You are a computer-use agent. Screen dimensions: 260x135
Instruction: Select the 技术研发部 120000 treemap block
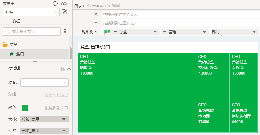pyautogui.click(x=213, y=77)
